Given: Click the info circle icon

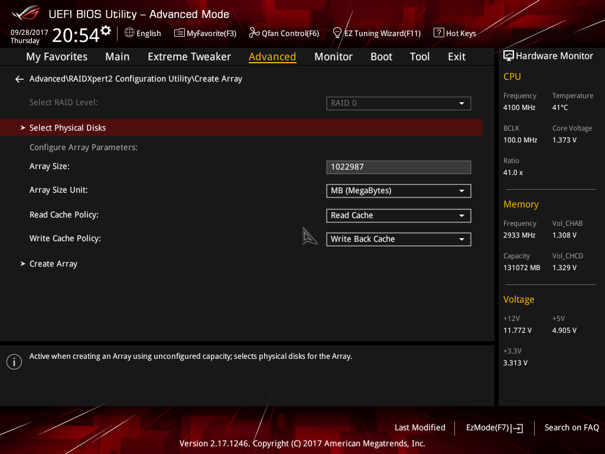Looking at the screenshot, I should (14, 362).
